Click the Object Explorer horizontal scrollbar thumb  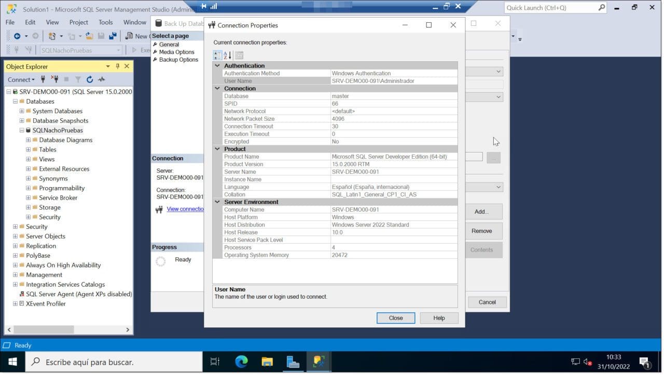pyautogui.click(x=44, y=329)
